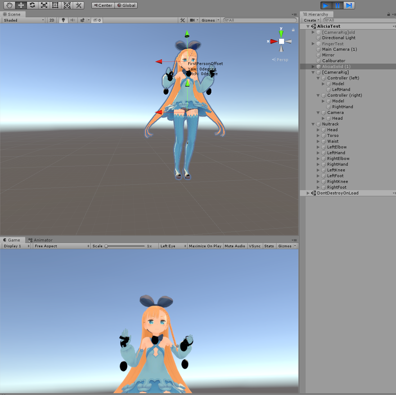Open Shaded draw mode dropdown
The height and width of the screenshot is (395, 396).
click(x=24, y=20)
